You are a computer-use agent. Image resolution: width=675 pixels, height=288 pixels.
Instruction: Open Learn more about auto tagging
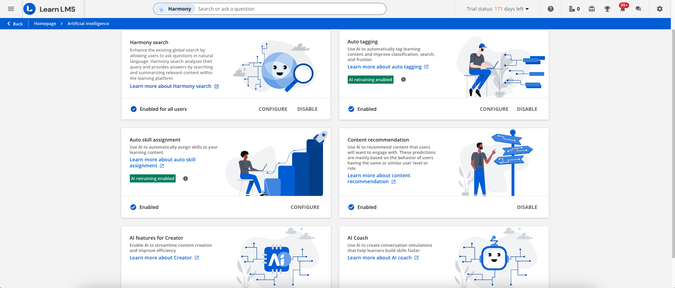[x=384, y=67]
